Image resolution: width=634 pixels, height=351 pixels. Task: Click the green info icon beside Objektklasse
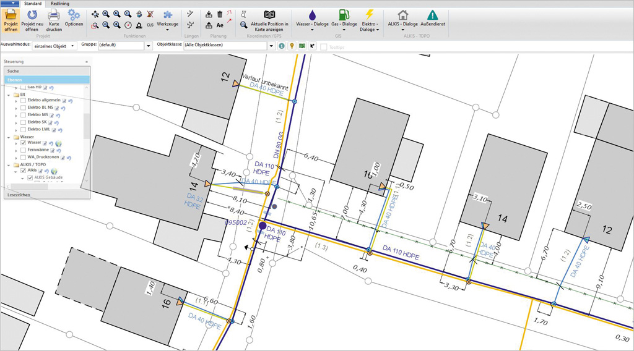coord(282,46)
